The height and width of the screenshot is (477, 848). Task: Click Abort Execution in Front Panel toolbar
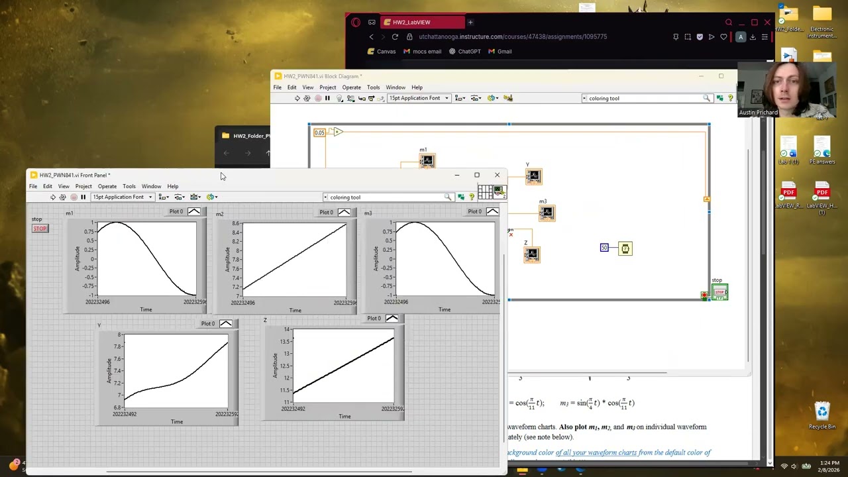[x=74, y=197]
